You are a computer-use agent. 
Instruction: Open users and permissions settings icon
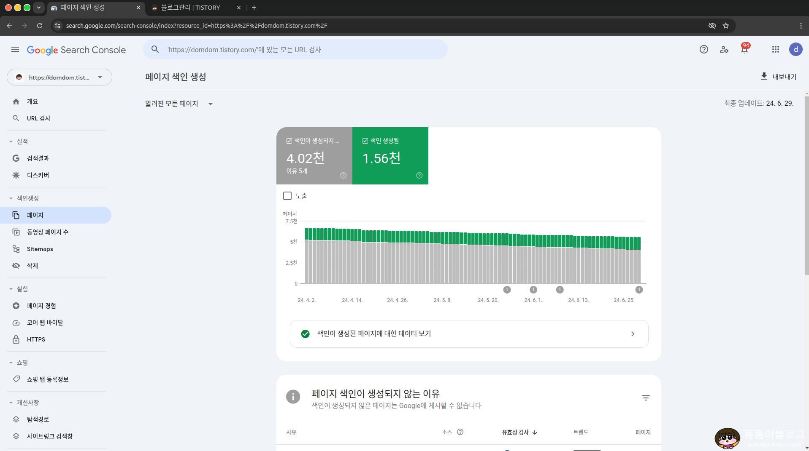[724, 50]
